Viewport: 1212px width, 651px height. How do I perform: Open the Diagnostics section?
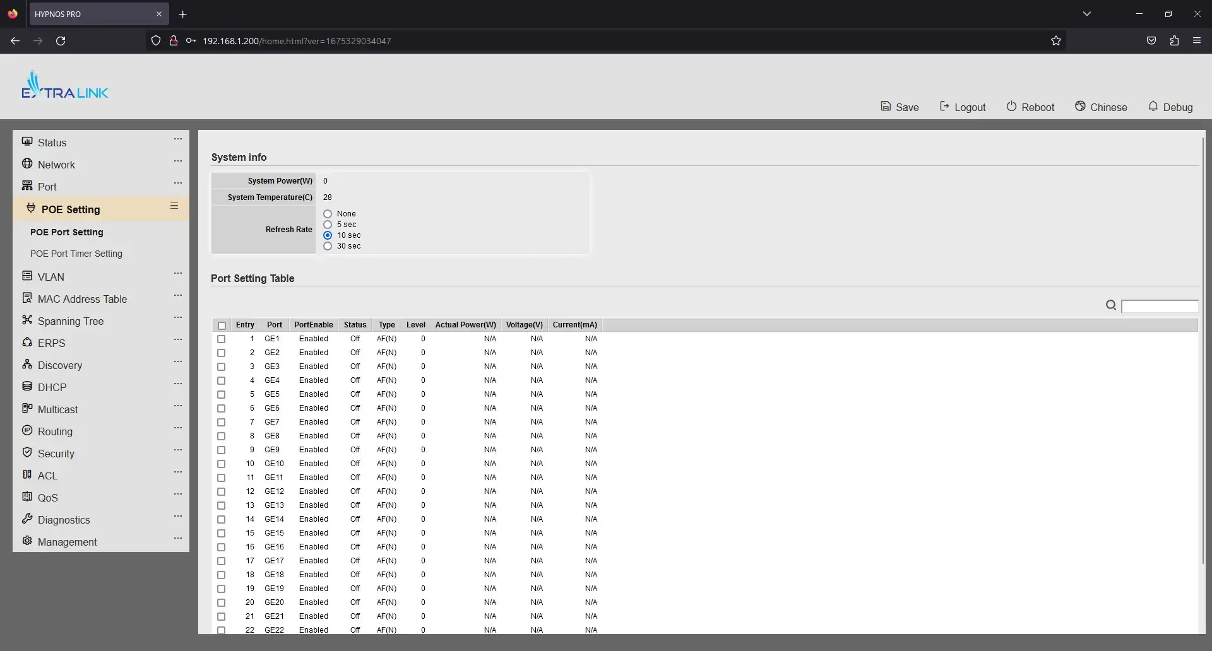(63, 519)
